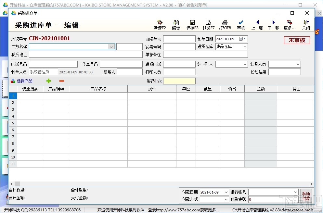Open the 业务人员 salesperson dropdown
Viewport: 323px width, 213px height.
pyautogui.click(x=298, y=64)
